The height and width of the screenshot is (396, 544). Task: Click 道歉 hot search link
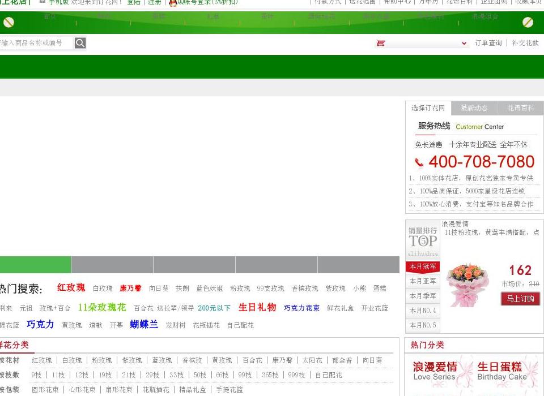tap(95, 325)
